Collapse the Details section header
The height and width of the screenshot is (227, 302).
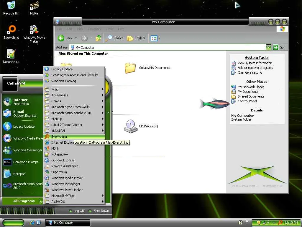[x=257, y=110]
